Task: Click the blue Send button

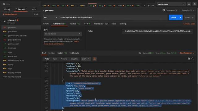Action: coord(174,17)
